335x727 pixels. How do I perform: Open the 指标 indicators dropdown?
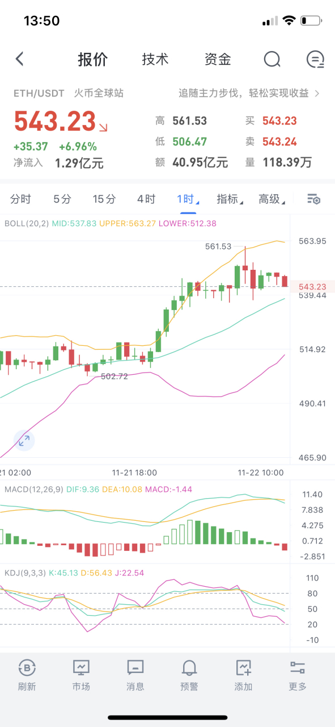pos(230,199)
